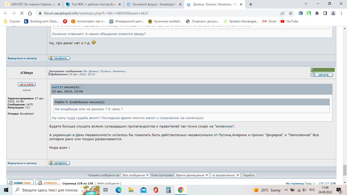
Task: Click d.Vasya's reputation value 585
Action: [27, 108]
